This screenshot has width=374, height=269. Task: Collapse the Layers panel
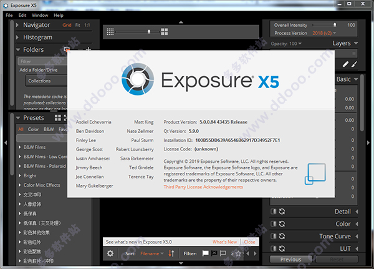click(356, 43)
